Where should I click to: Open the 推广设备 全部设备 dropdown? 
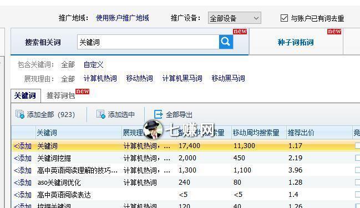tap(235, 18)
